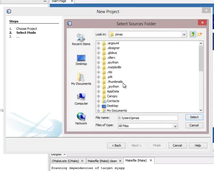The image size is (214, 171).
Task: Switch to Makefile (Make) clean tab
Action: click(102, 161)
